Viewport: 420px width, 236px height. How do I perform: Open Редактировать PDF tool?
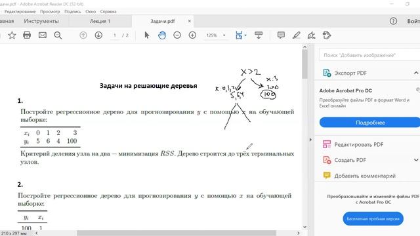point(359,144)
